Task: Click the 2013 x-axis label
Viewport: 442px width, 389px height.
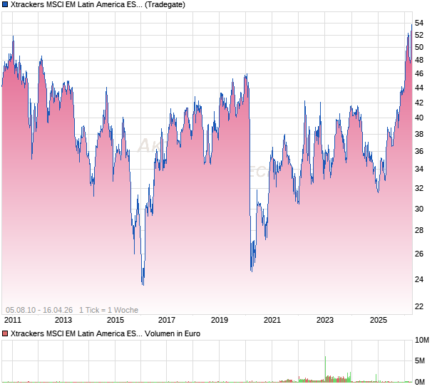Action: pyautogui.click(x=63, y=320)
